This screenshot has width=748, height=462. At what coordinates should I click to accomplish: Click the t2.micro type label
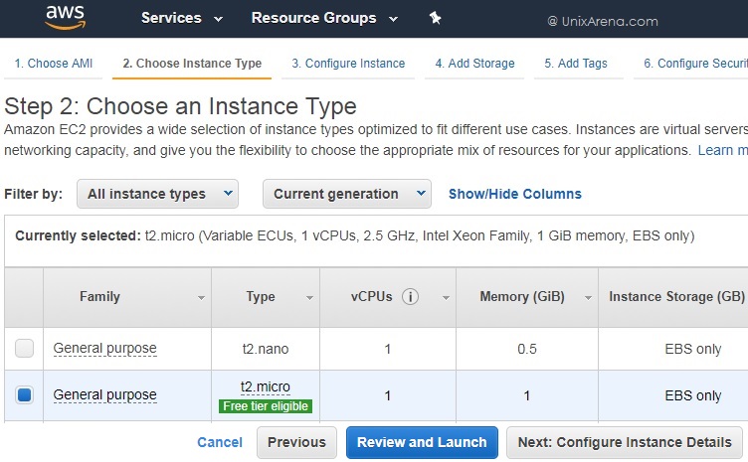click(x=266, y=386)
